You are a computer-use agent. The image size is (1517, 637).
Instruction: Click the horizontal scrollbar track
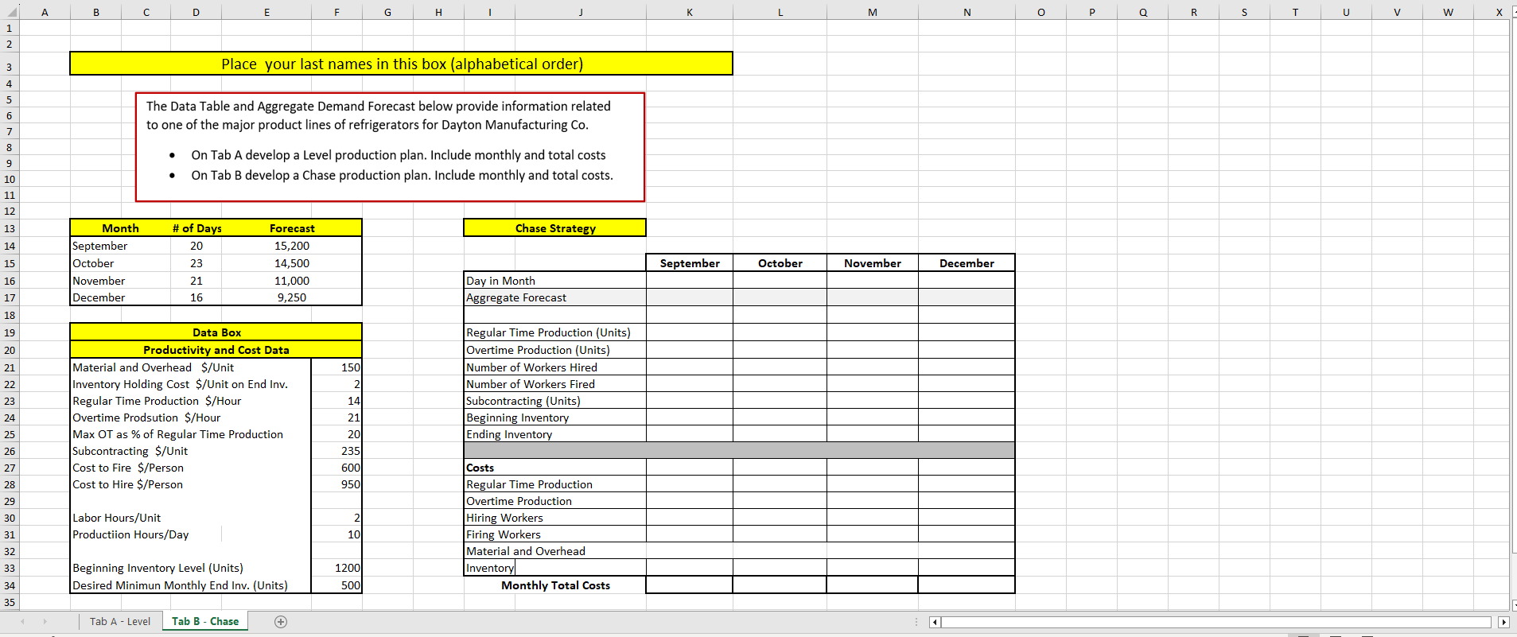coord(1216,622)
